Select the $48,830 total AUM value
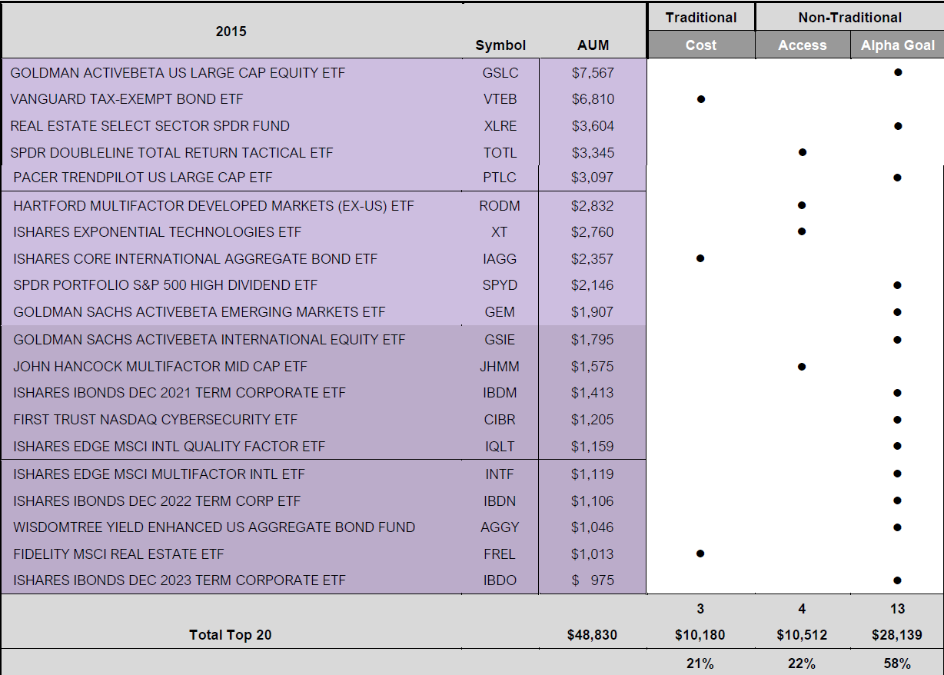Viewport: 944px width, 675px height. point(592,635)
